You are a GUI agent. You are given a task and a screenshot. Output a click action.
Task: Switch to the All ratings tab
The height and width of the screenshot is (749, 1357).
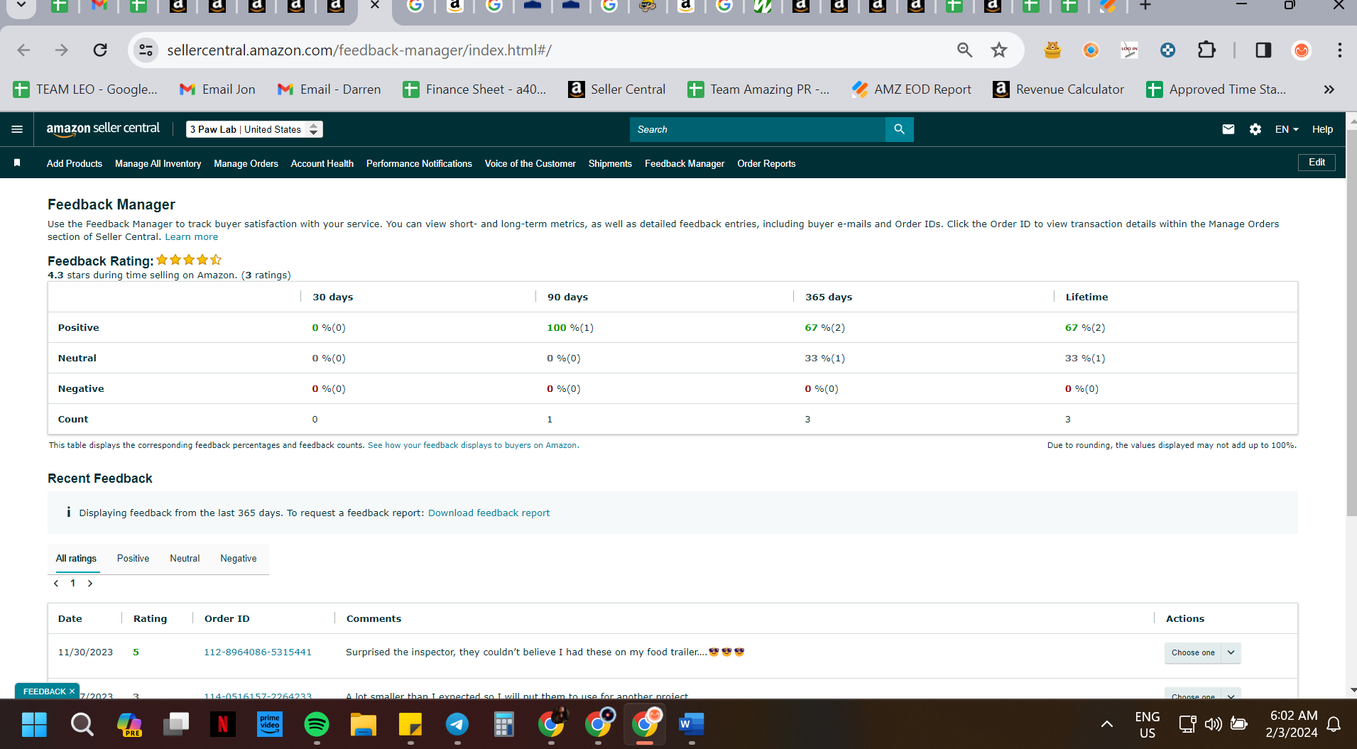(x=76, y=559)
